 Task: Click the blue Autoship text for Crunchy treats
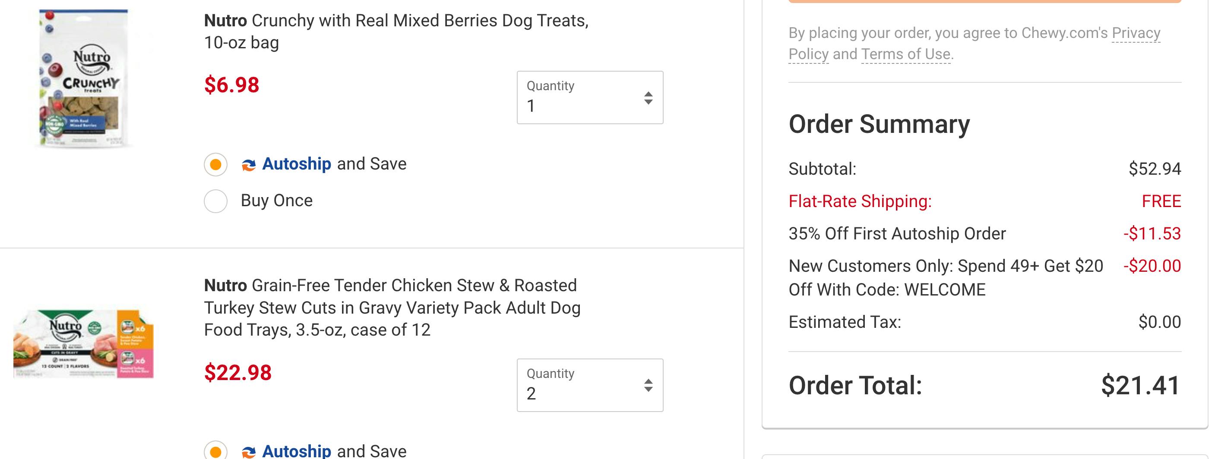(x=296, y=164)
